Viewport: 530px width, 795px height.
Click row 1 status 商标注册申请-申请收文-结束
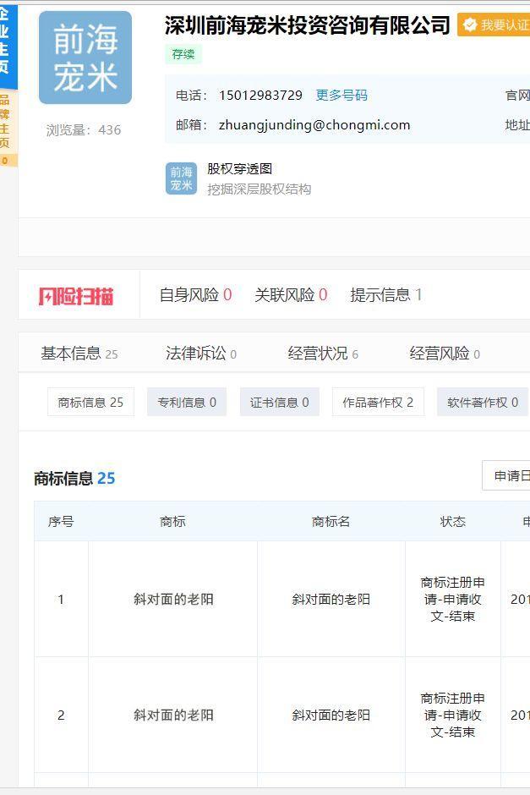[453, 600]
